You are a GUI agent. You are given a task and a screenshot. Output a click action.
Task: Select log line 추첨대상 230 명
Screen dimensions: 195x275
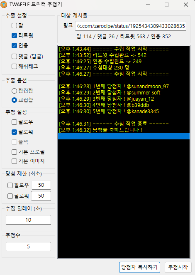(124, 68)
